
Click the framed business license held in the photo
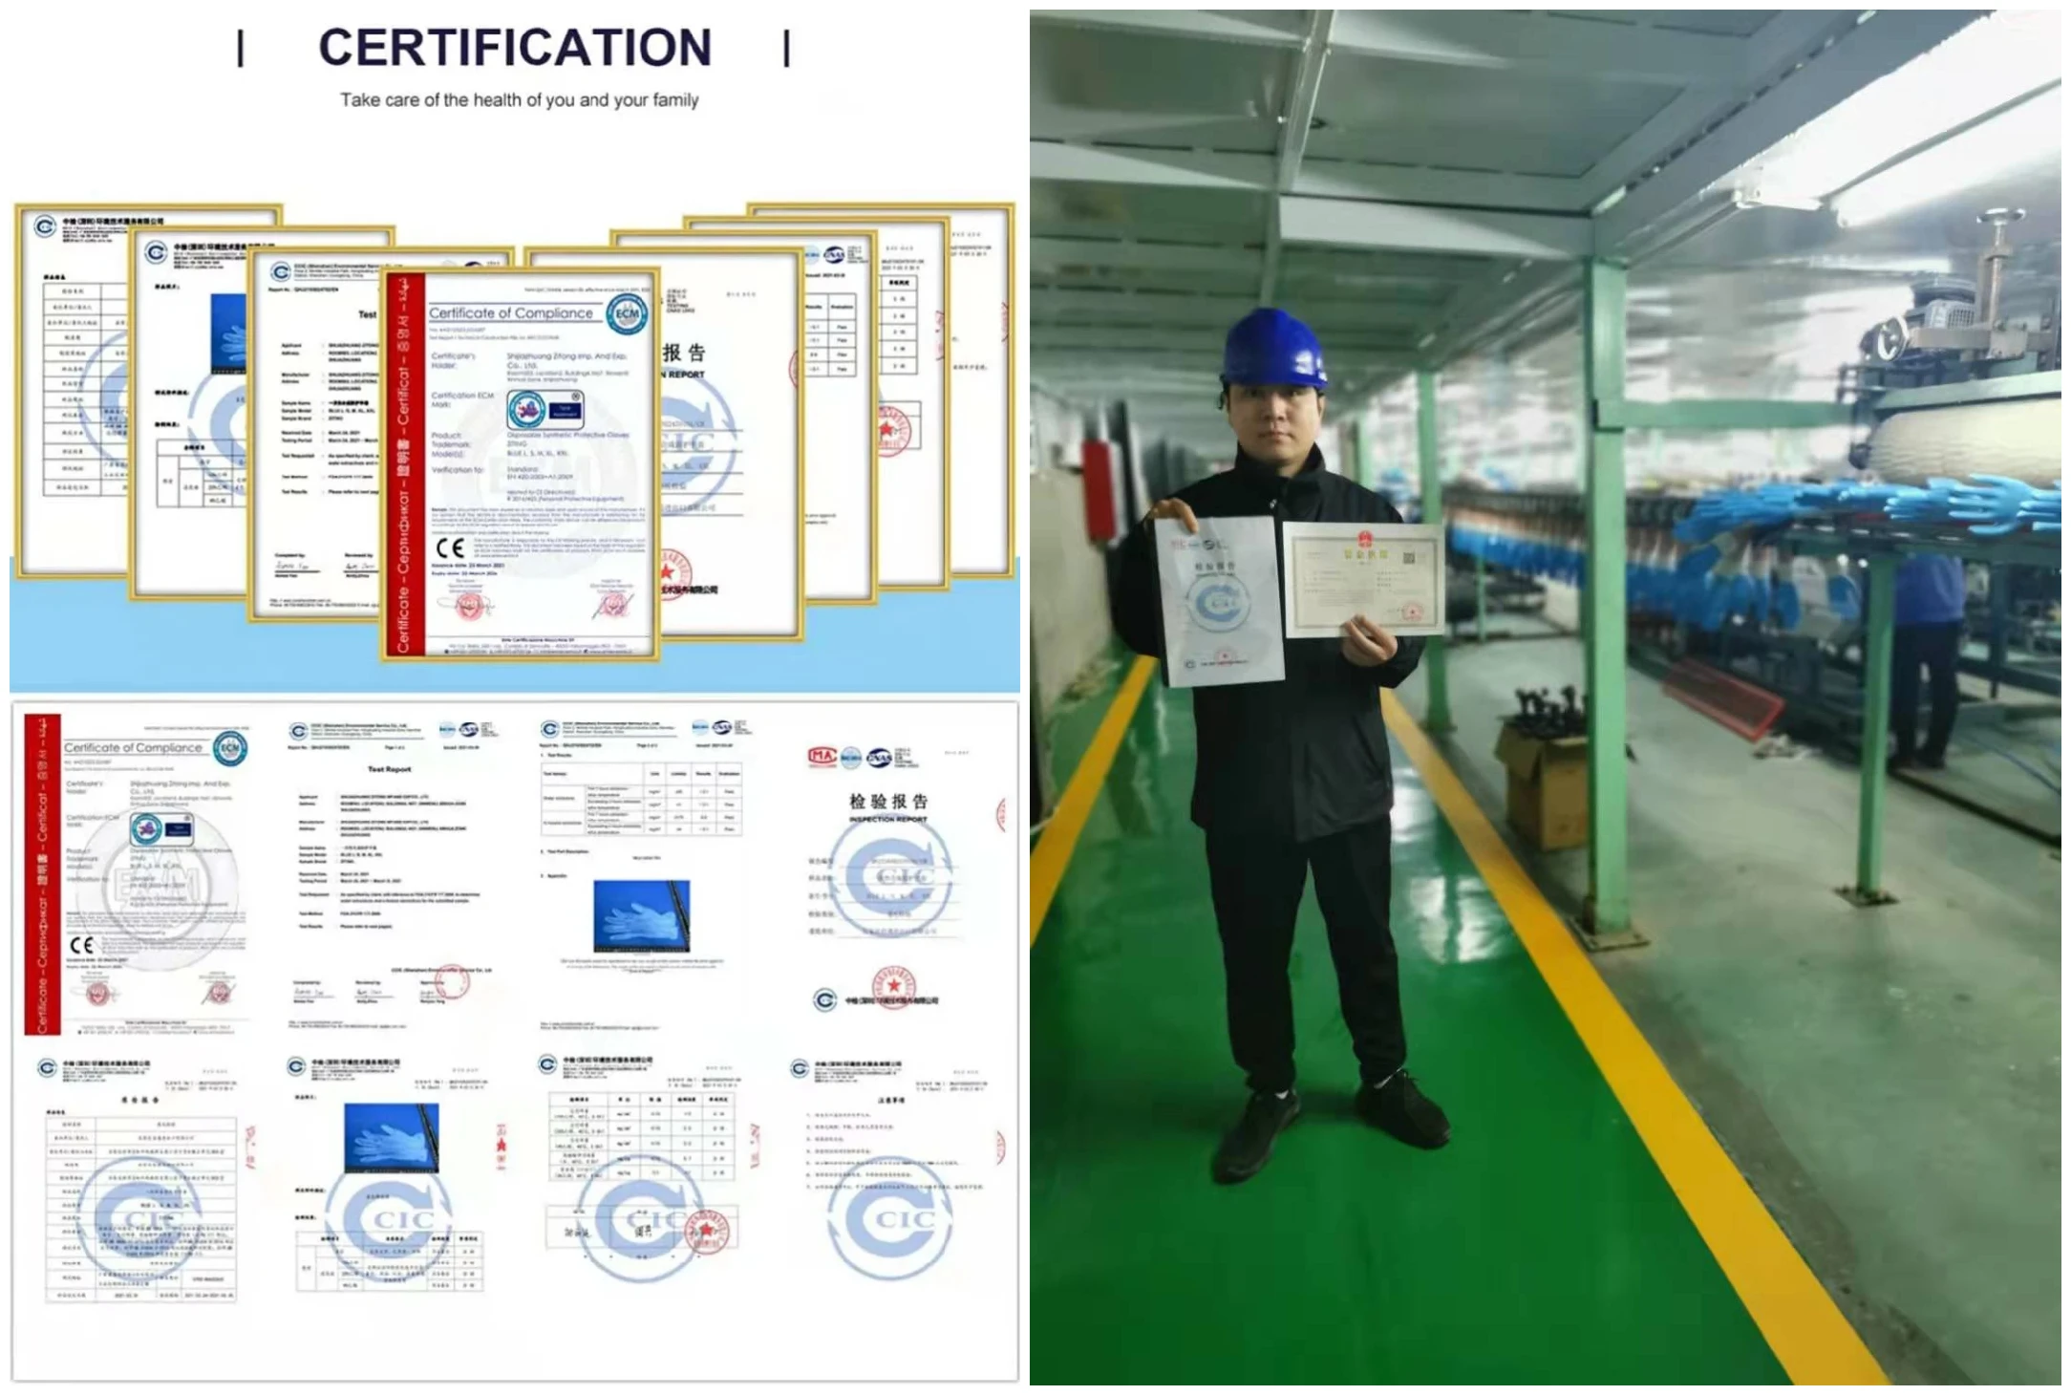coord(1364,579)
